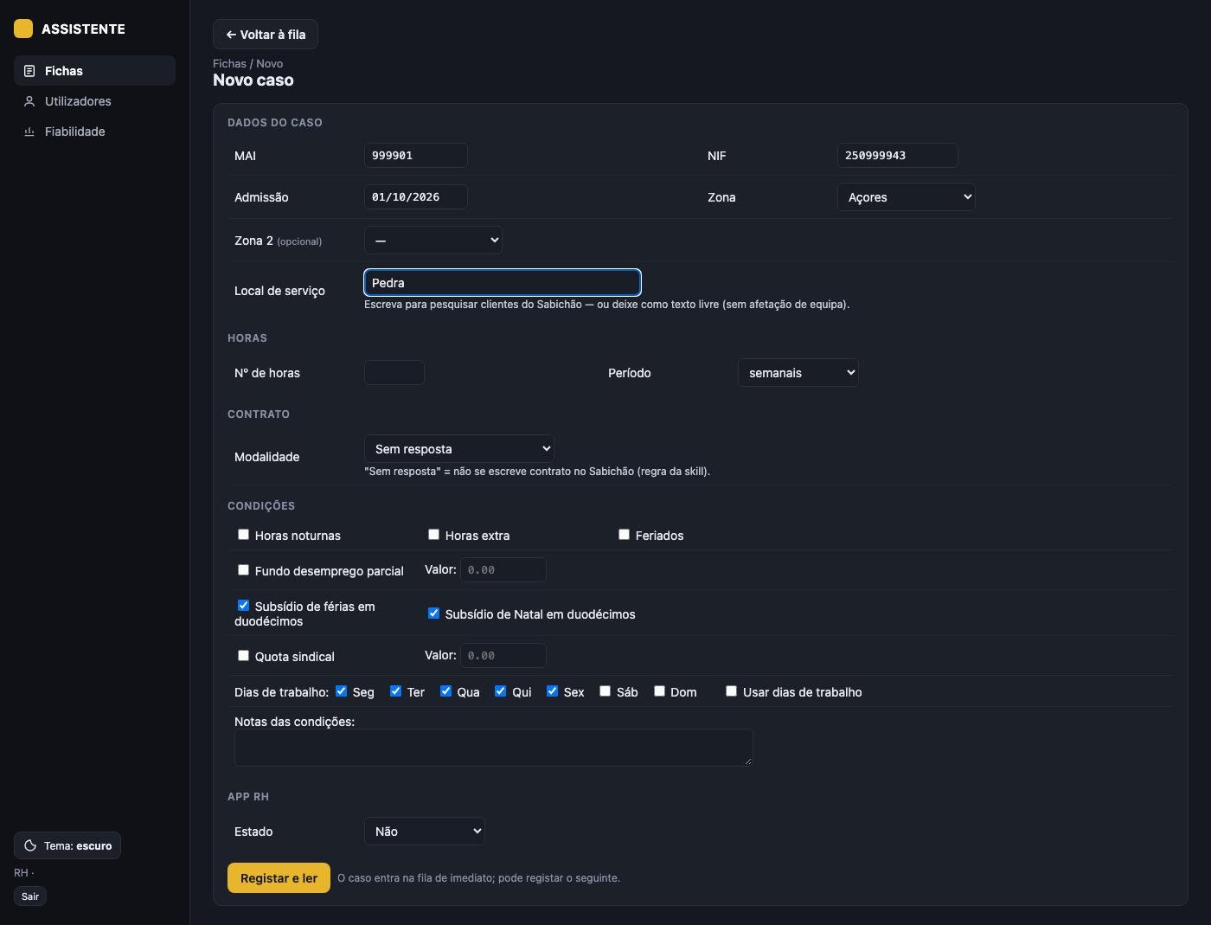The image size is (1211, 925).
Task: Enable the Horas noturnas checkbox
Action: point(243,535)
